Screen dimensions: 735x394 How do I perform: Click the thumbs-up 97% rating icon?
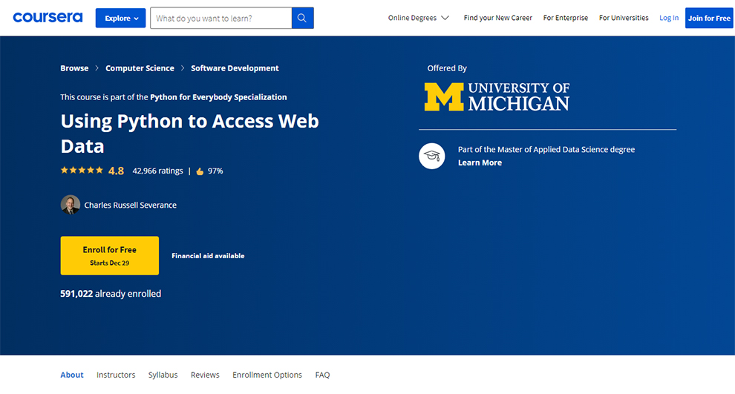click(200, 171)
